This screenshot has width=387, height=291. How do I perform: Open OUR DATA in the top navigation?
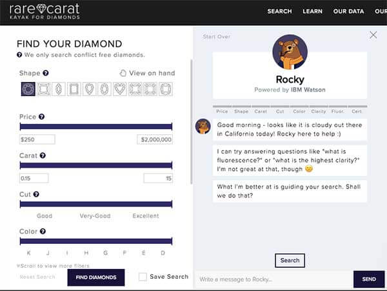(x=348, y=12)
